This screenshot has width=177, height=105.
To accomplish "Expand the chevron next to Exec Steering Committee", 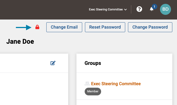I will (125, 10).
